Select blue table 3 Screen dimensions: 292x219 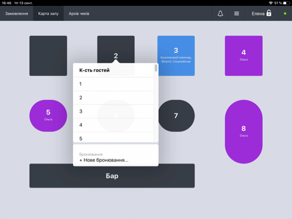click(176, 55)
